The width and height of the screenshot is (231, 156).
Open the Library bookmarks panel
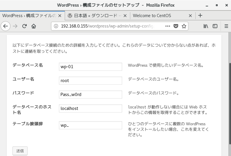coord(206,26)
